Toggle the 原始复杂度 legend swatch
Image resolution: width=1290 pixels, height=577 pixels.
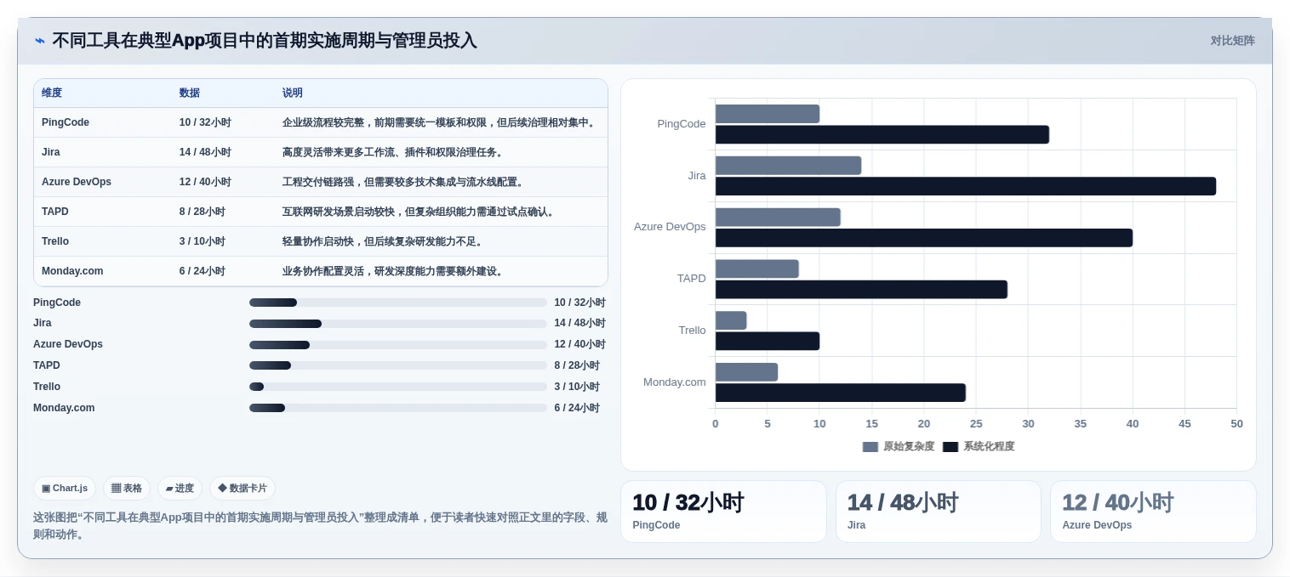point(870,447)
